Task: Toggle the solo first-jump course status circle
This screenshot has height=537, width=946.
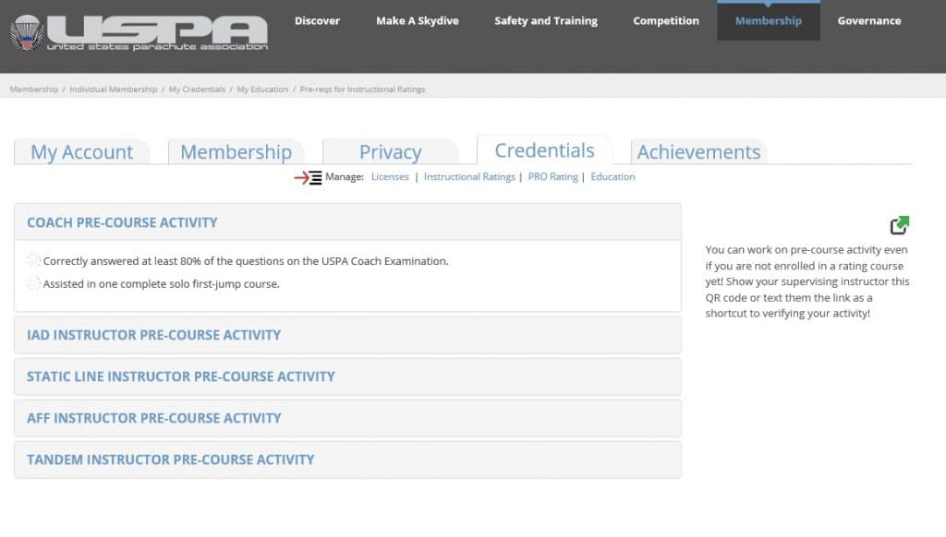Action: (34, 283)
